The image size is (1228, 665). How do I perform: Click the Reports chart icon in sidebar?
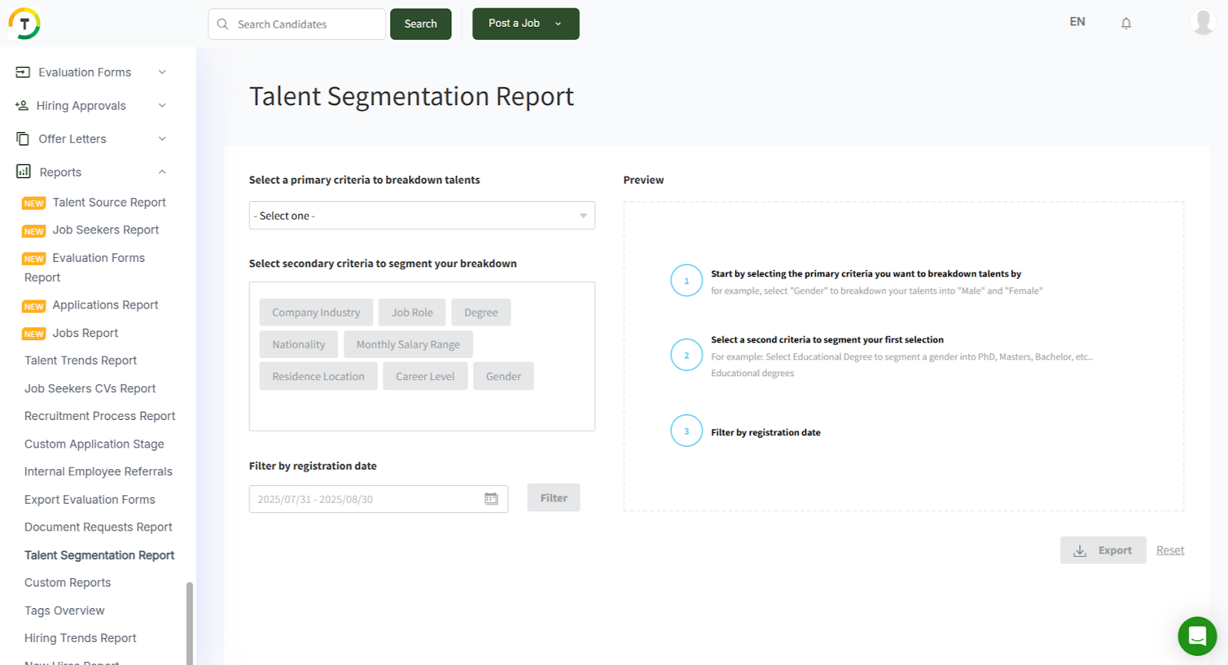(x=24, y=171)
